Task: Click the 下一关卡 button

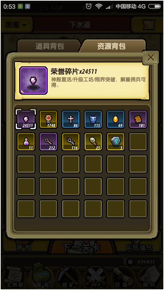Action: [81, 247]
